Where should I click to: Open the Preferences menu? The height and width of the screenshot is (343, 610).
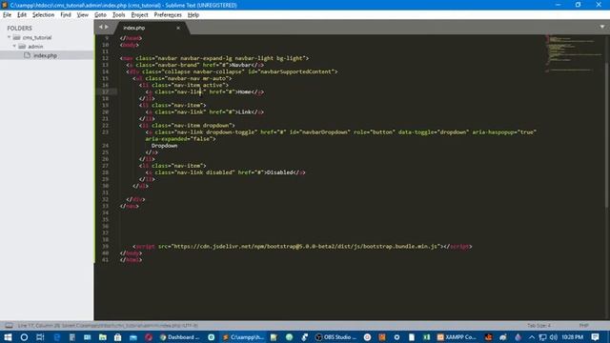pyautogui.click(x=168, y=15)
